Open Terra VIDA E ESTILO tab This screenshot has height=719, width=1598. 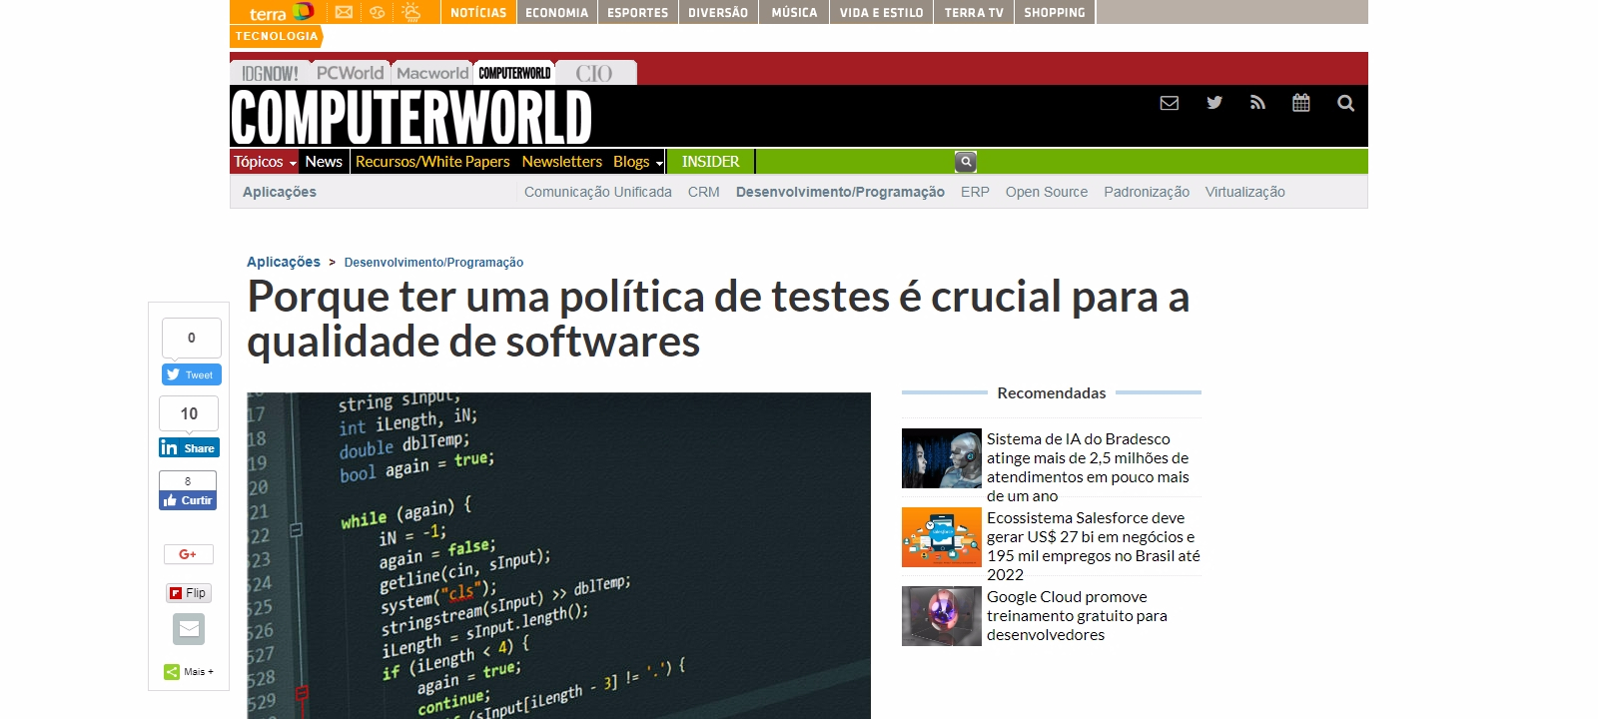(881, 12)
